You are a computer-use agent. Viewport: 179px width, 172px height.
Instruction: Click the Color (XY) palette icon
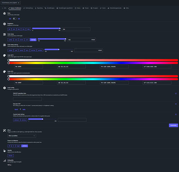[4, 55]
